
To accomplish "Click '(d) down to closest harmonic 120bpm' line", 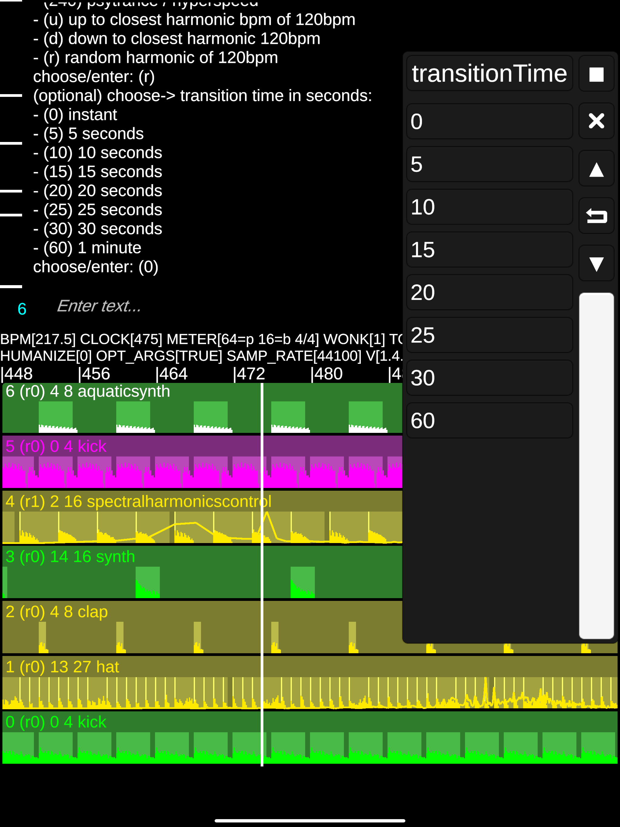I will coord(177,38).
